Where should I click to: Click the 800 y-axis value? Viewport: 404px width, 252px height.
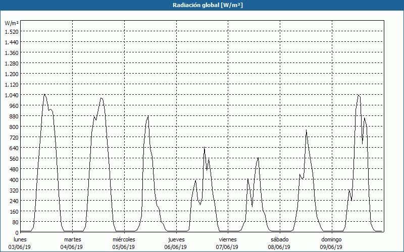point(14,127)
